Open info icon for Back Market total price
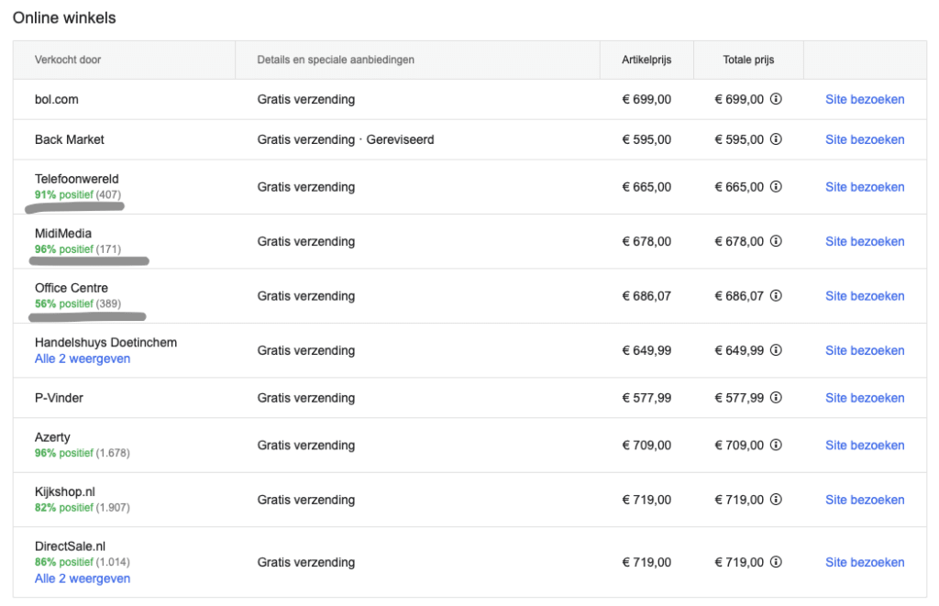The image size is (939, 606). tap(776, 140)
